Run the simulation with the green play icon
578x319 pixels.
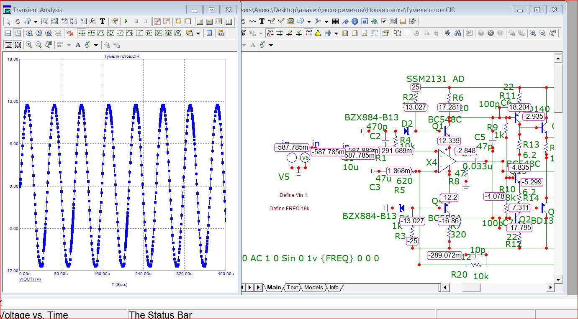126,21
